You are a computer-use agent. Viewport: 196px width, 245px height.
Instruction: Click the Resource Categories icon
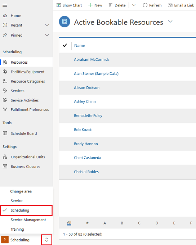click(5, 81)
